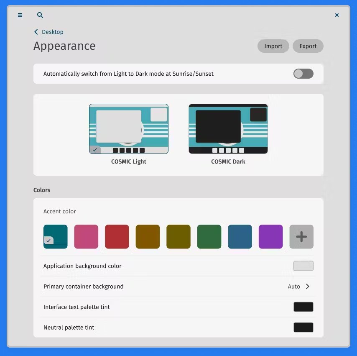Screen dimensions: 357x356
Task: Toggle automatic Light to Dark switching
Action: pos(303,74)
